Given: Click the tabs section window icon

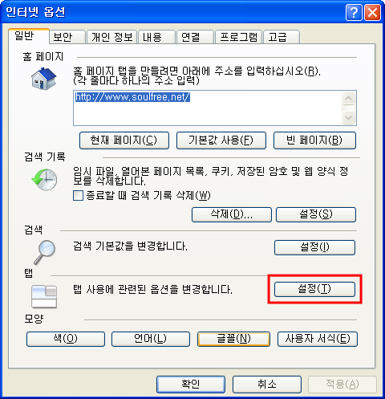Looking at the screenshot, I should tap(44, 296).
